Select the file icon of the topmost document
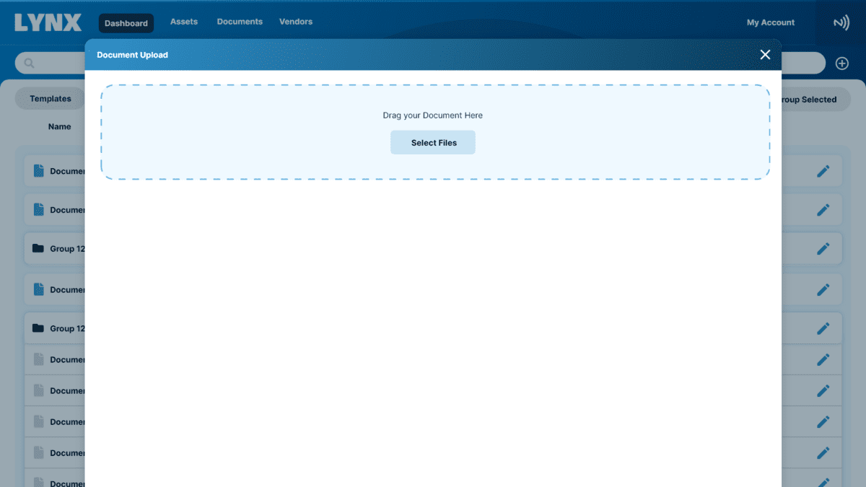Viewport: 866px width, 487px height. 39,171
